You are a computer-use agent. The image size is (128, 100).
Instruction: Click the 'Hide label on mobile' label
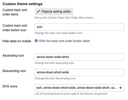click(17, 41)
